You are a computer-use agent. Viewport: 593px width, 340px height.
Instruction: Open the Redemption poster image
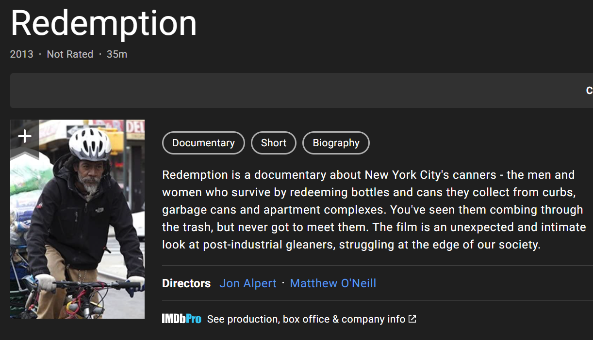(x=78, y=232)
